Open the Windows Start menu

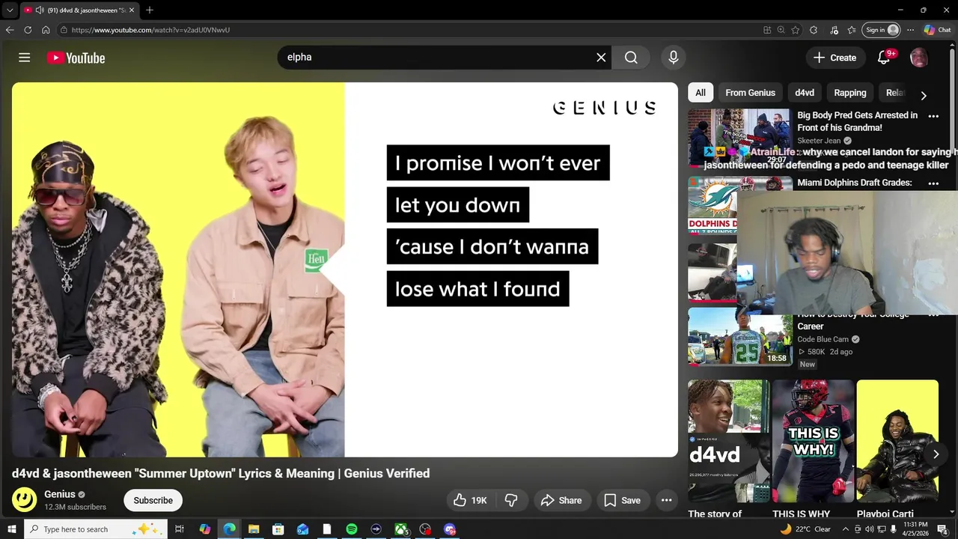tap(11, 529)
